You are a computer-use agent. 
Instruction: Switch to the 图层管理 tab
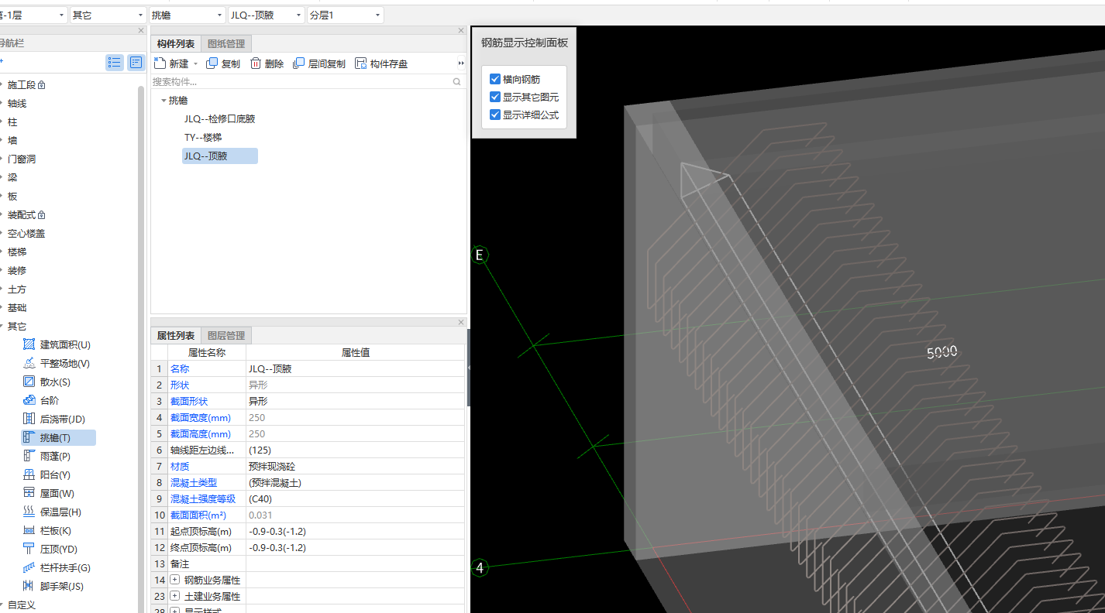(226, 336)
